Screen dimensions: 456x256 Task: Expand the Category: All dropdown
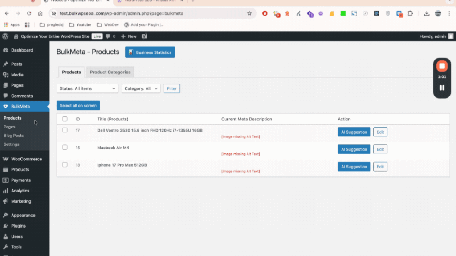(141, 88)
